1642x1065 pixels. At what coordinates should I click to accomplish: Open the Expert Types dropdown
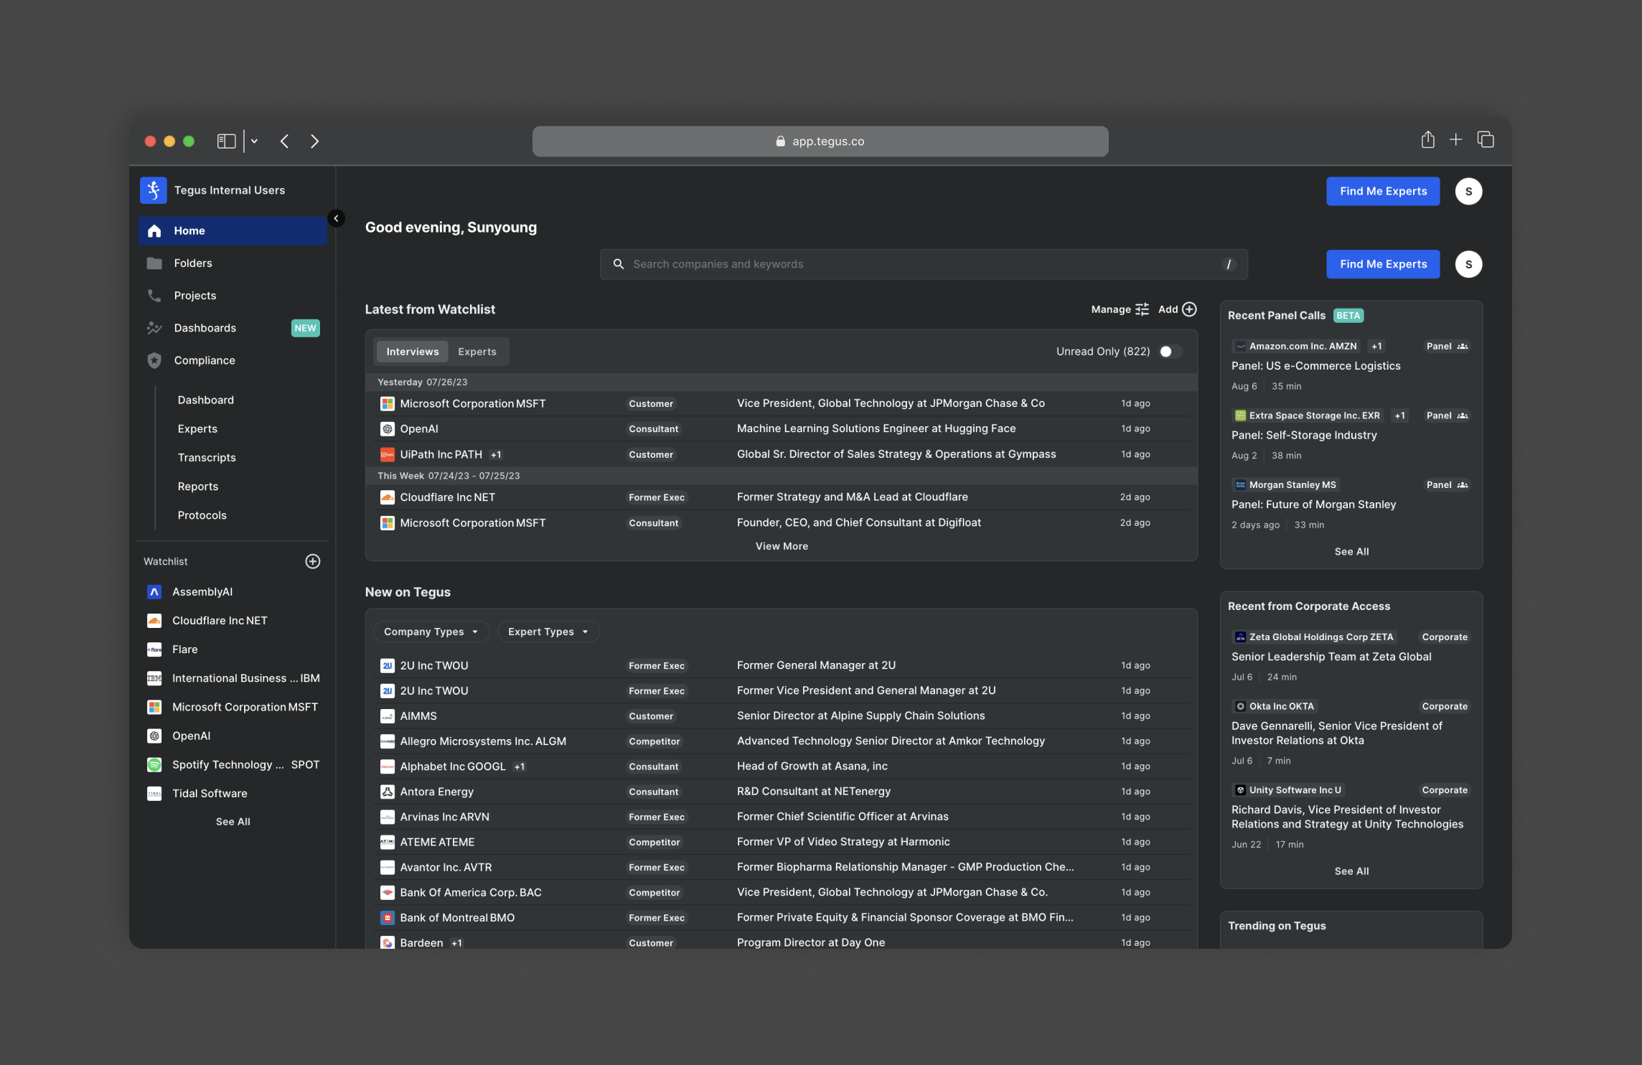(x=548, y=632)
